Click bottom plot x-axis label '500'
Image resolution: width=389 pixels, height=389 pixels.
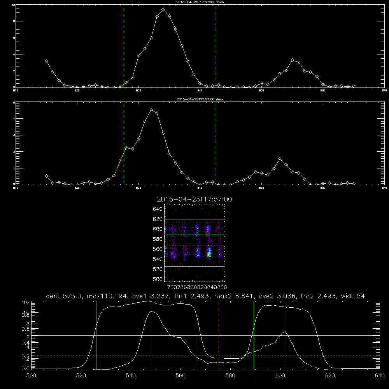pyautogui.click(x=31, y=376)
